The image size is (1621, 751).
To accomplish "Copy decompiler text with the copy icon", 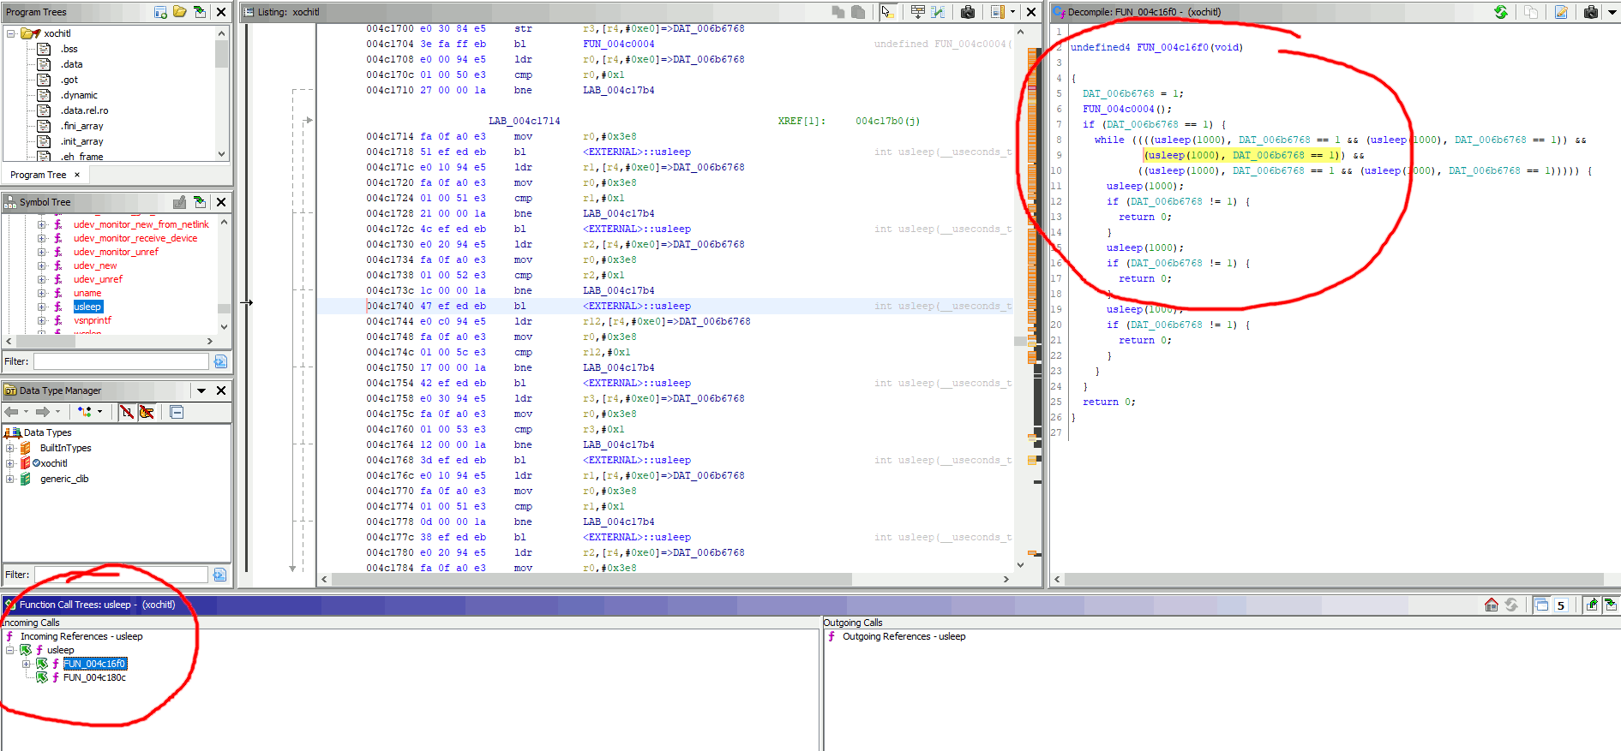I will click(1531, 12).
